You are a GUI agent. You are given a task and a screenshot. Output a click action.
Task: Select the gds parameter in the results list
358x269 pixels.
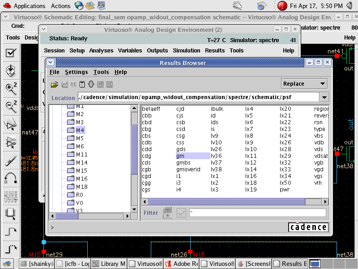pyautogui.click(x=181, y=149)
